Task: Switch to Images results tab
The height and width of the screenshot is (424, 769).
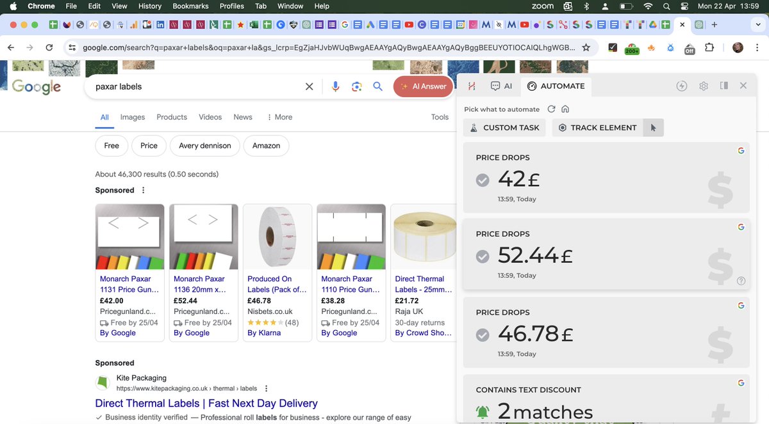Action: tap(133, 117)
